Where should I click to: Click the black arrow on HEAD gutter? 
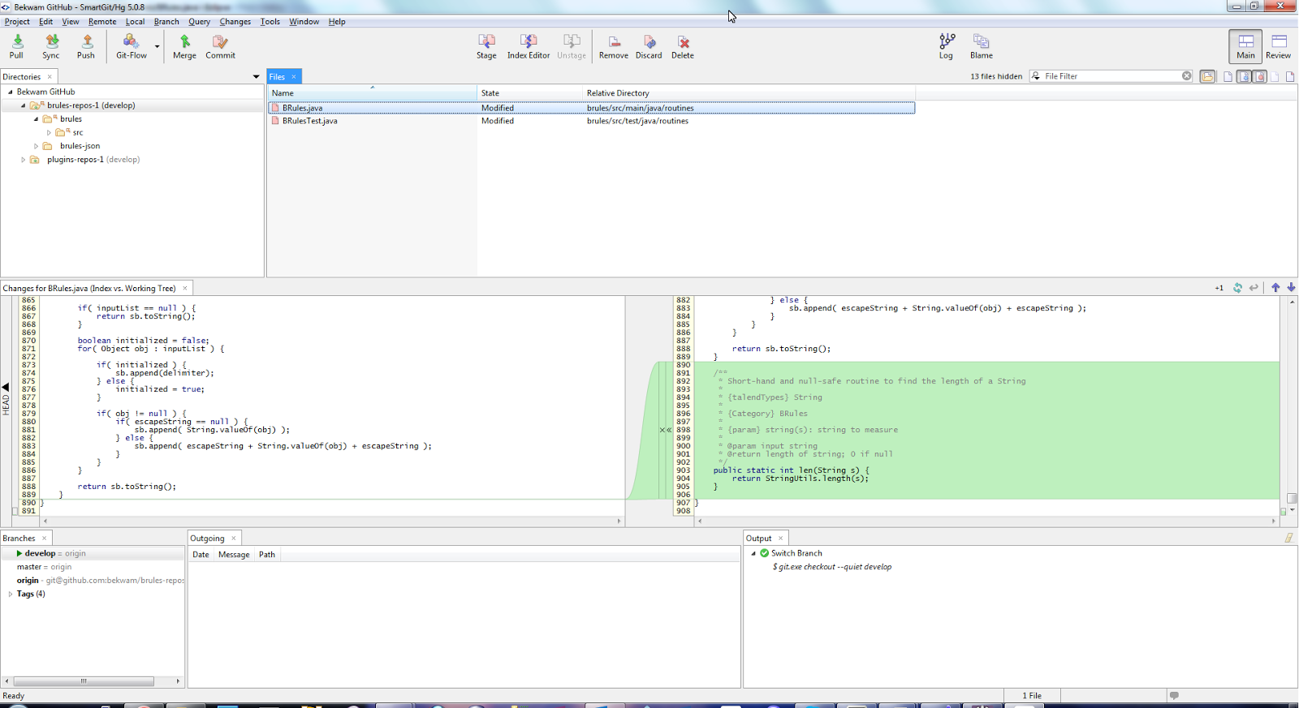[x=6, y=387]
